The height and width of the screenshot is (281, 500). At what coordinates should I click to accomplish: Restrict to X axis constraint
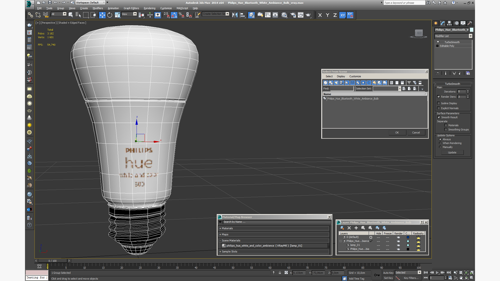pos(320,15)
